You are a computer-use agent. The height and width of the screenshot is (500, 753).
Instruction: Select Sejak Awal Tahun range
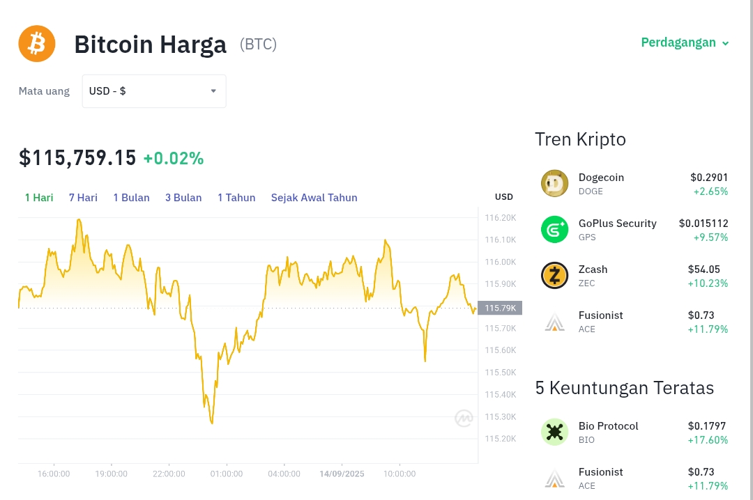pyautogui.click(x=314, y=198)
